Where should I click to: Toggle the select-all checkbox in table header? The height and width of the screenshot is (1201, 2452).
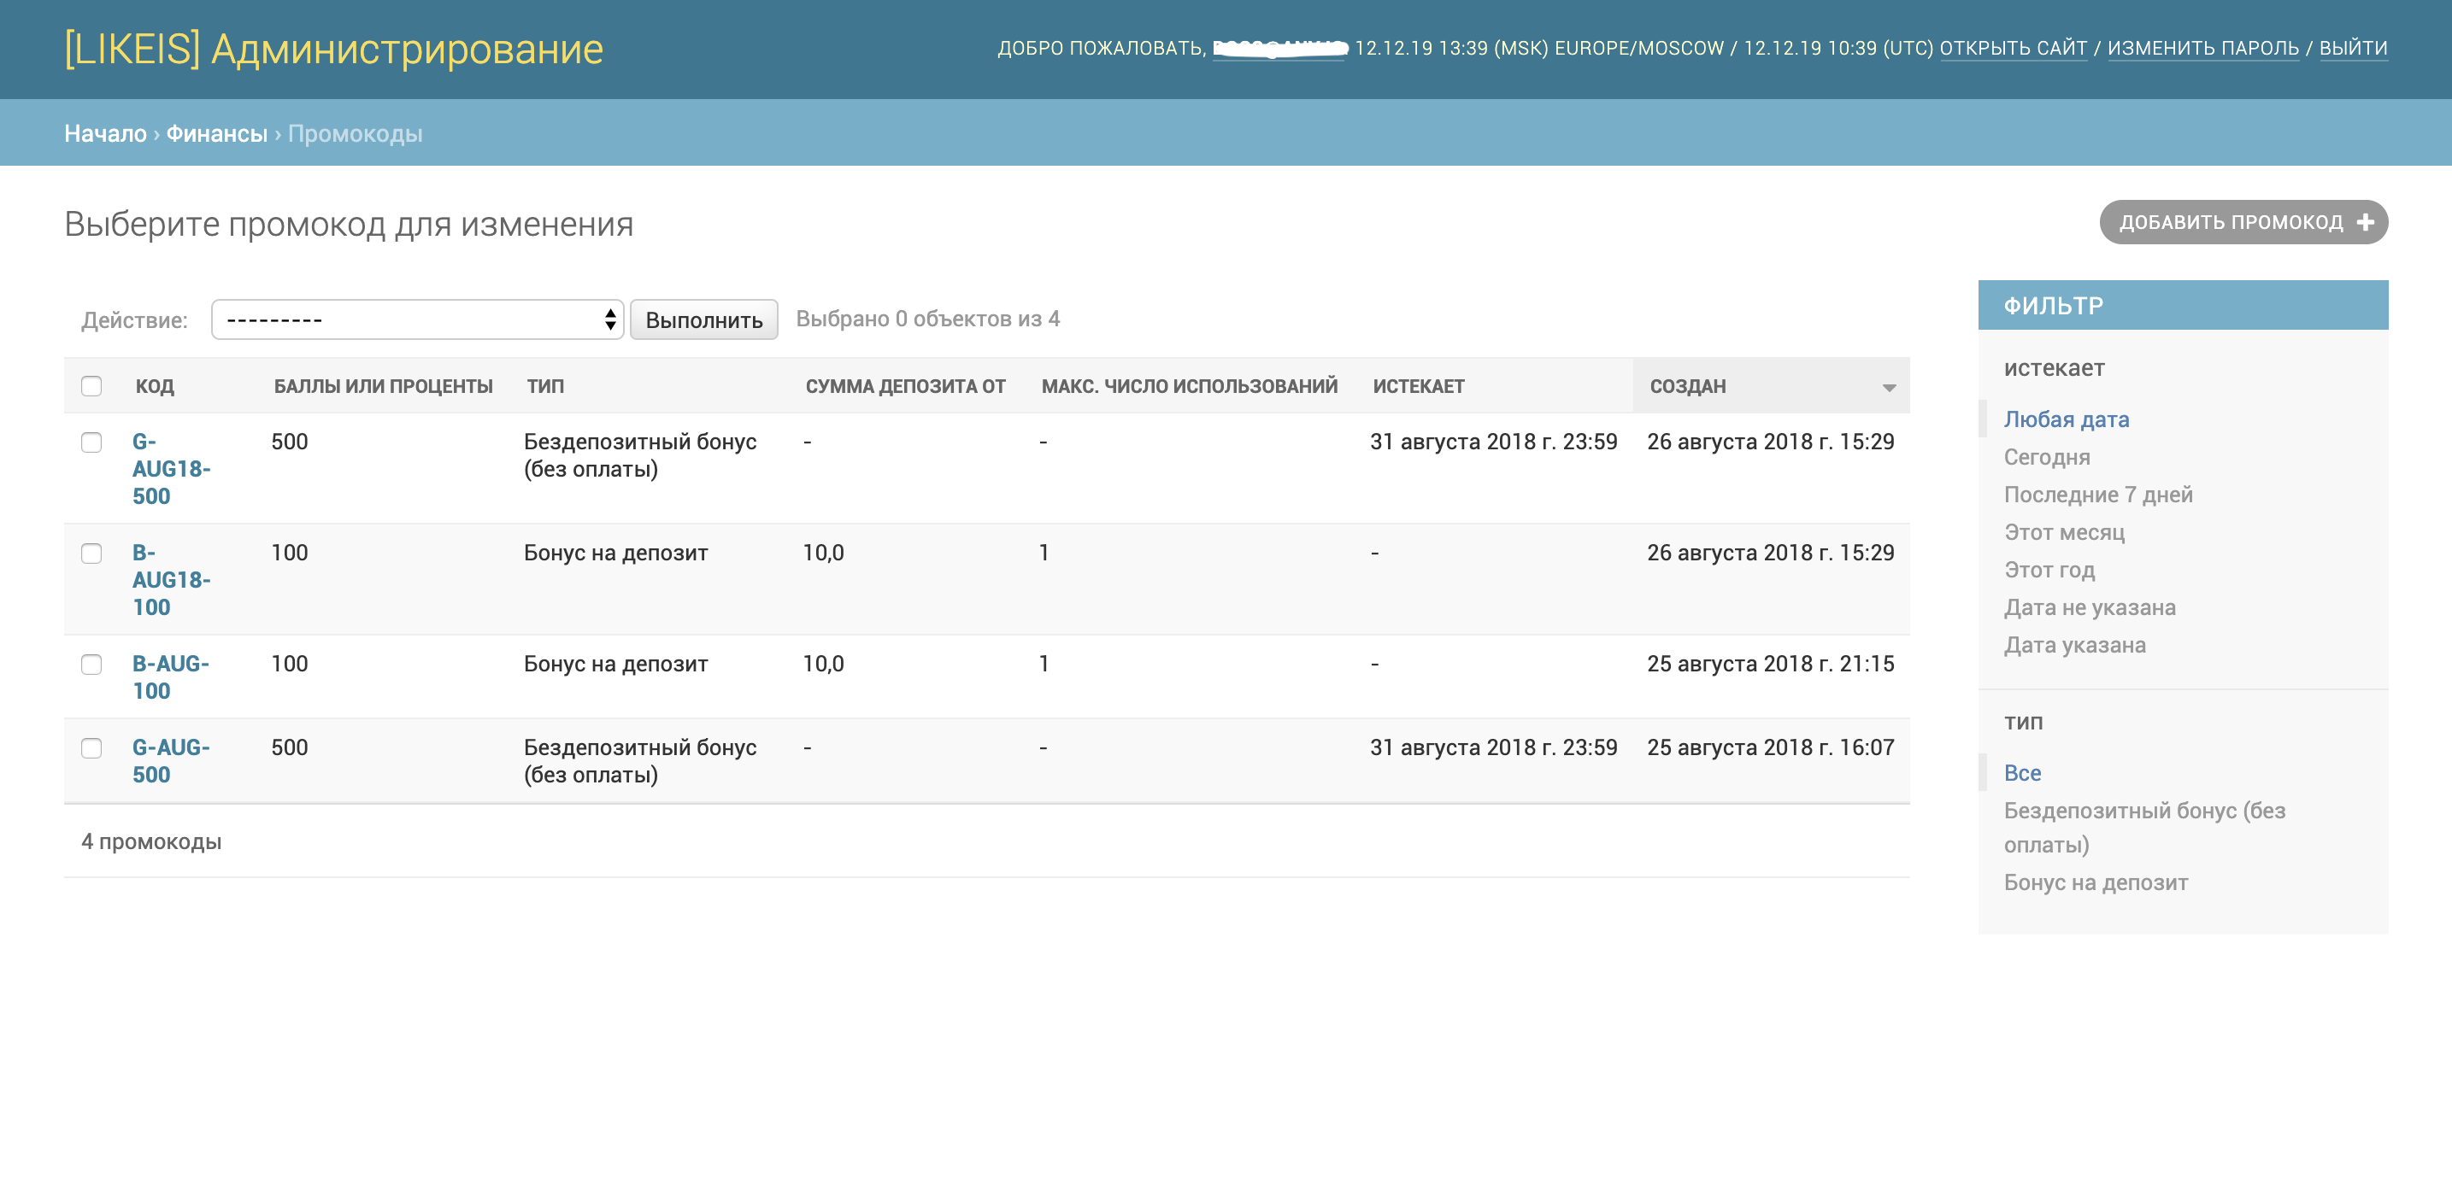[91, 386]
